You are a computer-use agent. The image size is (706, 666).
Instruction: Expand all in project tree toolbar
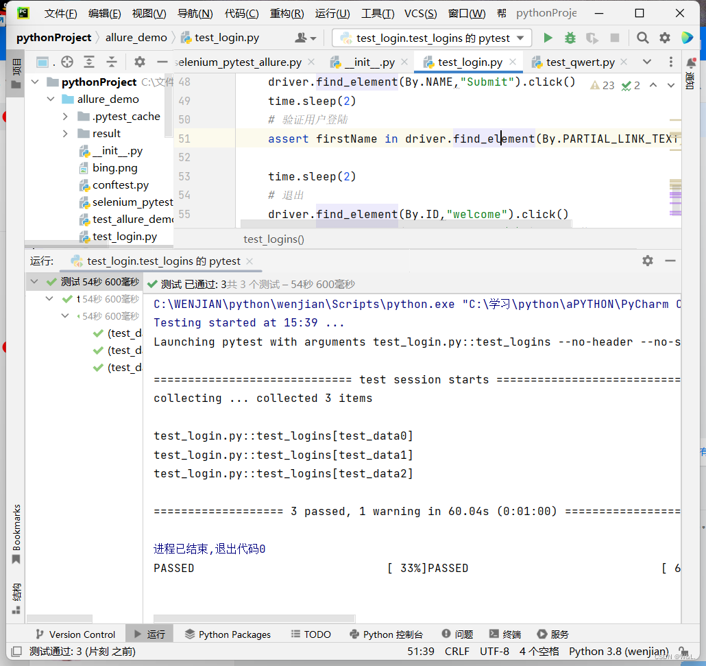pyautogui.click(x=89, y=62)
